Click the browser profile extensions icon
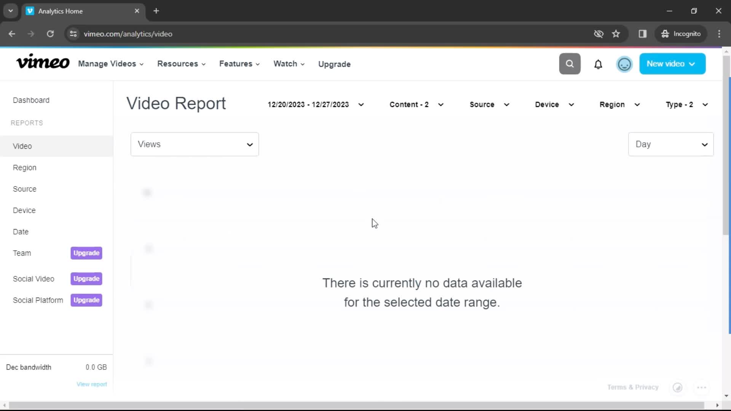The height and width of the screenshot is (411, 731). pyautogui.click(x=643, y=33)
